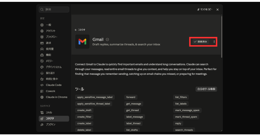The width and height of the screenshot is (260, 136).
Task: Select メモリー in the sidebar
Action: [54, 61]
